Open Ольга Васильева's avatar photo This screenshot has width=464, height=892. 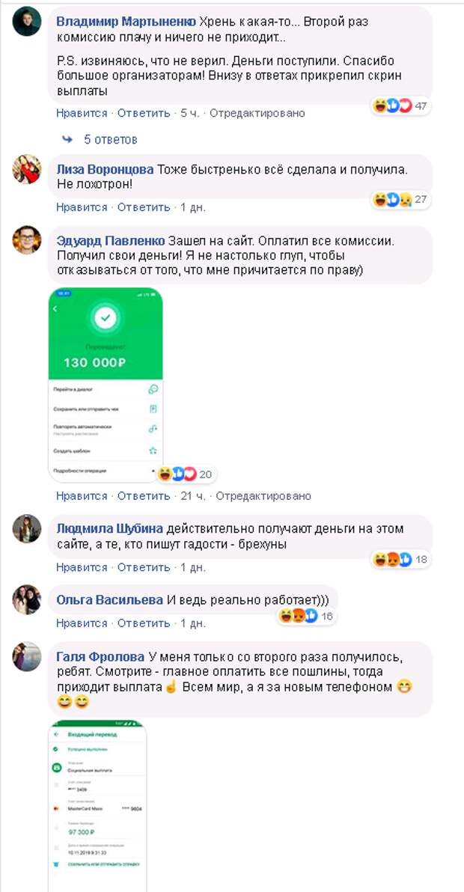(27, 599)
